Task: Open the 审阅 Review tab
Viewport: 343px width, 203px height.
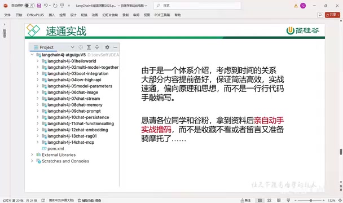Action: coord(136,15)
